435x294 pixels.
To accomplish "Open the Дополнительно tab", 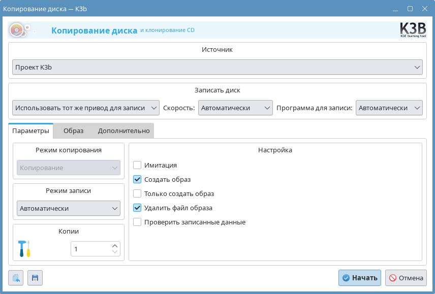I will pyautogui.click(x=124, y=130).
